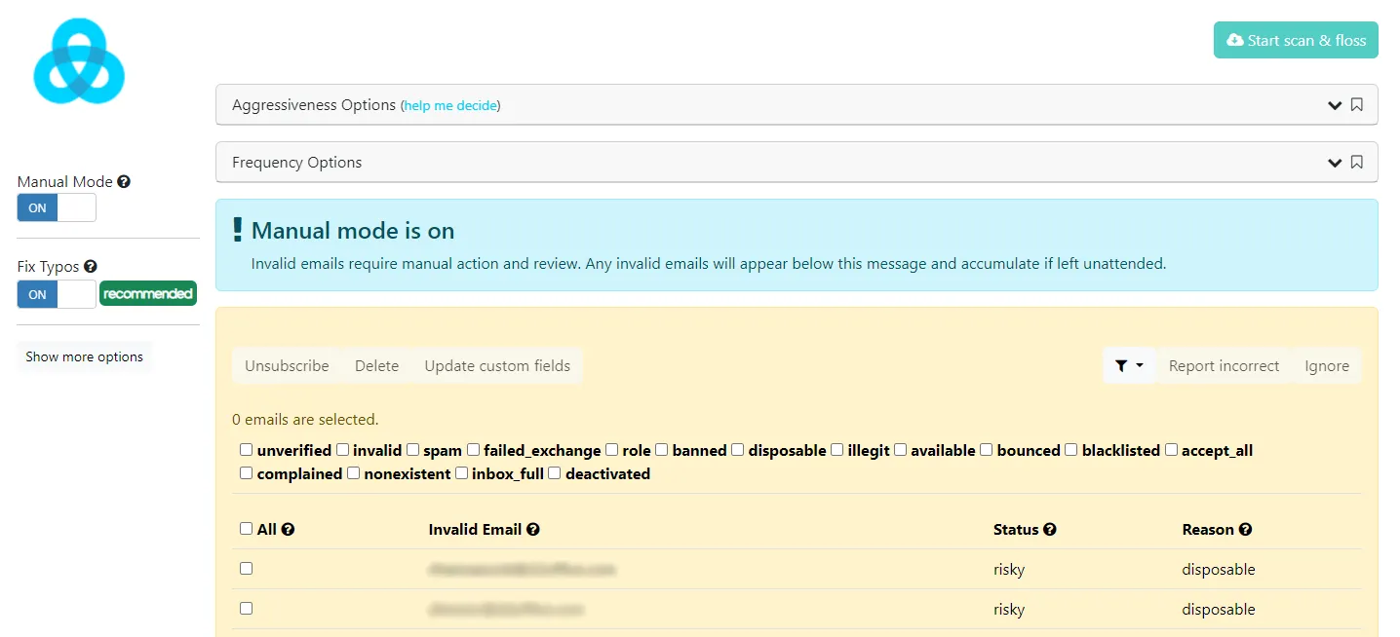Click the Status column help icon
The width and height of the screenshot is (1400, 637).
[1049, 530]
